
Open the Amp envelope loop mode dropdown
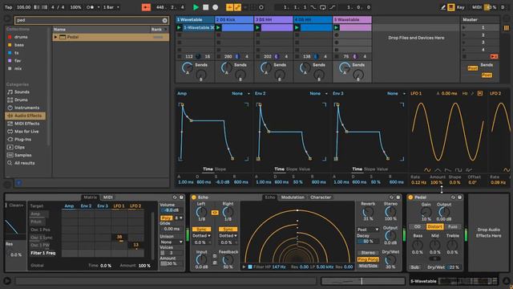[240, 94]
